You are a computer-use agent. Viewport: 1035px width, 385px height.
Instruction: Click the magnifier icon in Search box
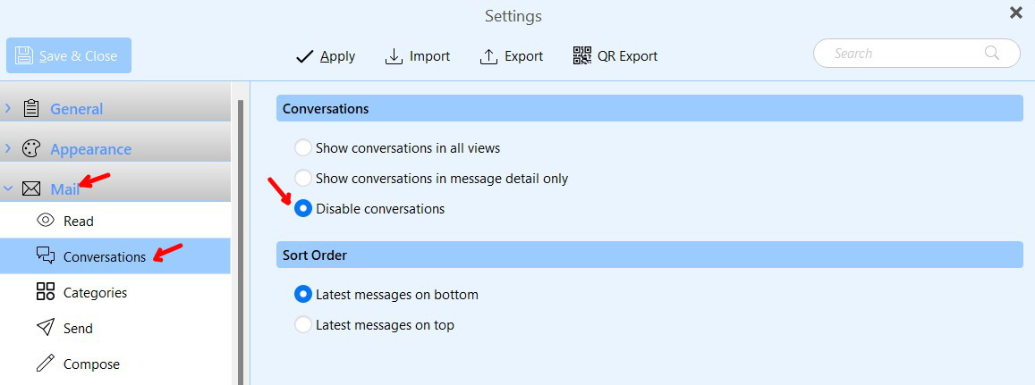(x=992, y=53)
